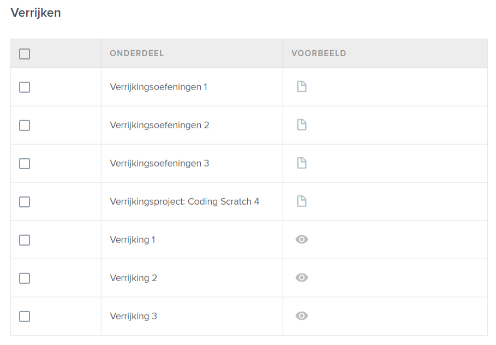Screen dimensions: 496x345
Task: Open document preview for Verrijkingsoefeningen 3
Action: point(301,163)
